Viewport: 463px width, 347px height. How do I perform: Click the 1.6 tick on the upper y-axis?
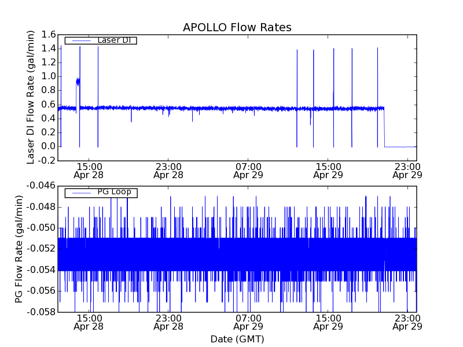(x=48, y=35)
